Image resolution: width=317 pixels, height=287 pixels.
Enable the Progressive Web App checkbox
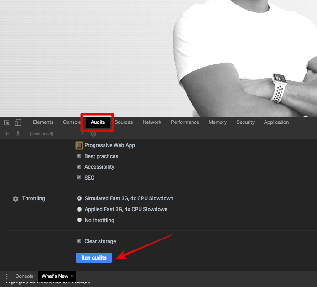(x=79, y=145)
